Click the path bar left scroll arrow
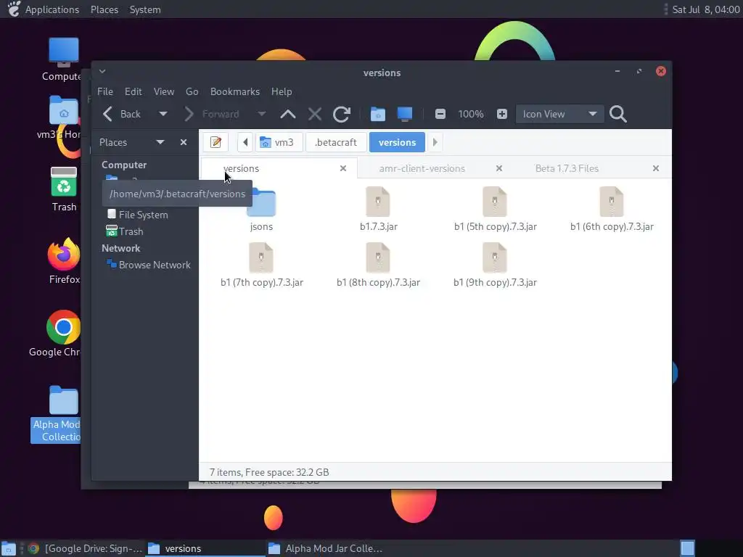 (245, 142)
